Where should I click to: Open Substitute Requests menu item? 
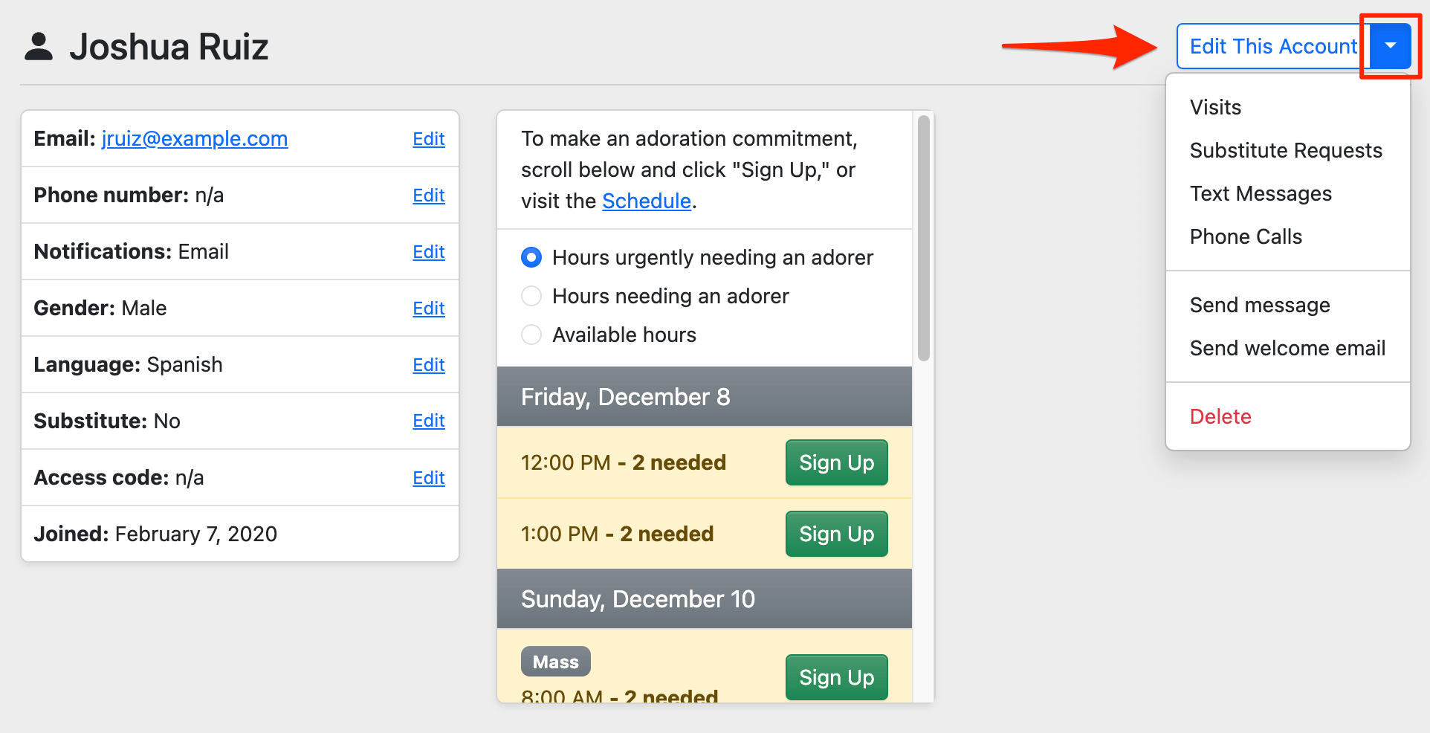point(1286,150)
